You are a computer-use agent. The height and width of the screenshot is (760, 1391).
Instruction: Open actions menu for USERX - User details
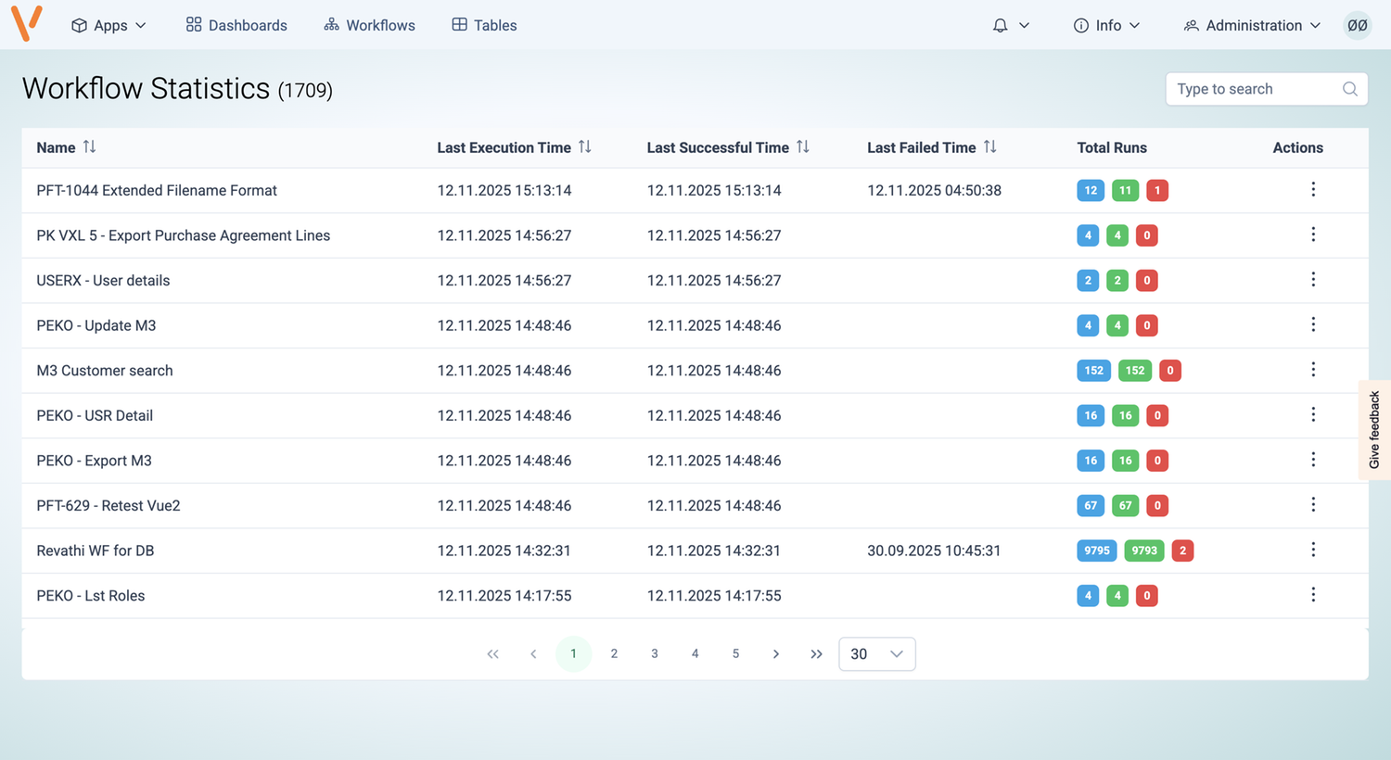(x=1313, y=279)
